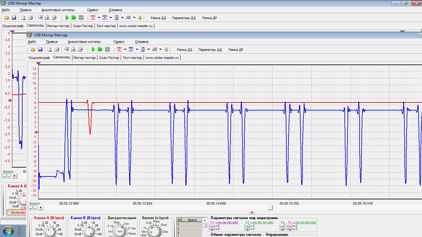Screen dimensions: 422x237
Task: Open file icon in back window toolbar
Action: pos(7,18)
